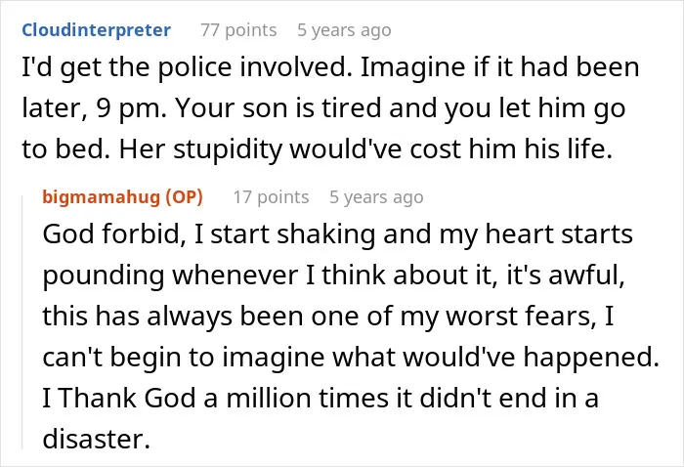684x467 pixels.
Task: Click the line starting "I'd get the police involved"
Action: tap(330, 68)
